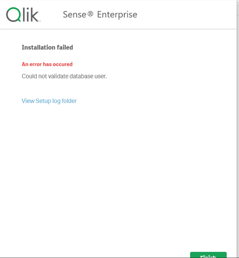The height and width of the screenshot is (258, 239).
Task: Click the red An error has occured message
Action: [47, 64]
